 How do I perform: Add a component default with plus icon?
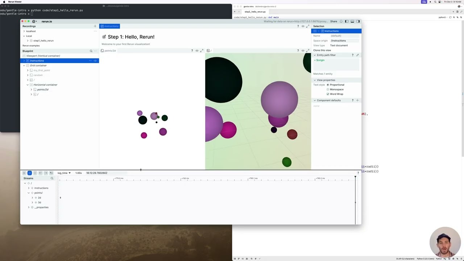coord(357,100)
